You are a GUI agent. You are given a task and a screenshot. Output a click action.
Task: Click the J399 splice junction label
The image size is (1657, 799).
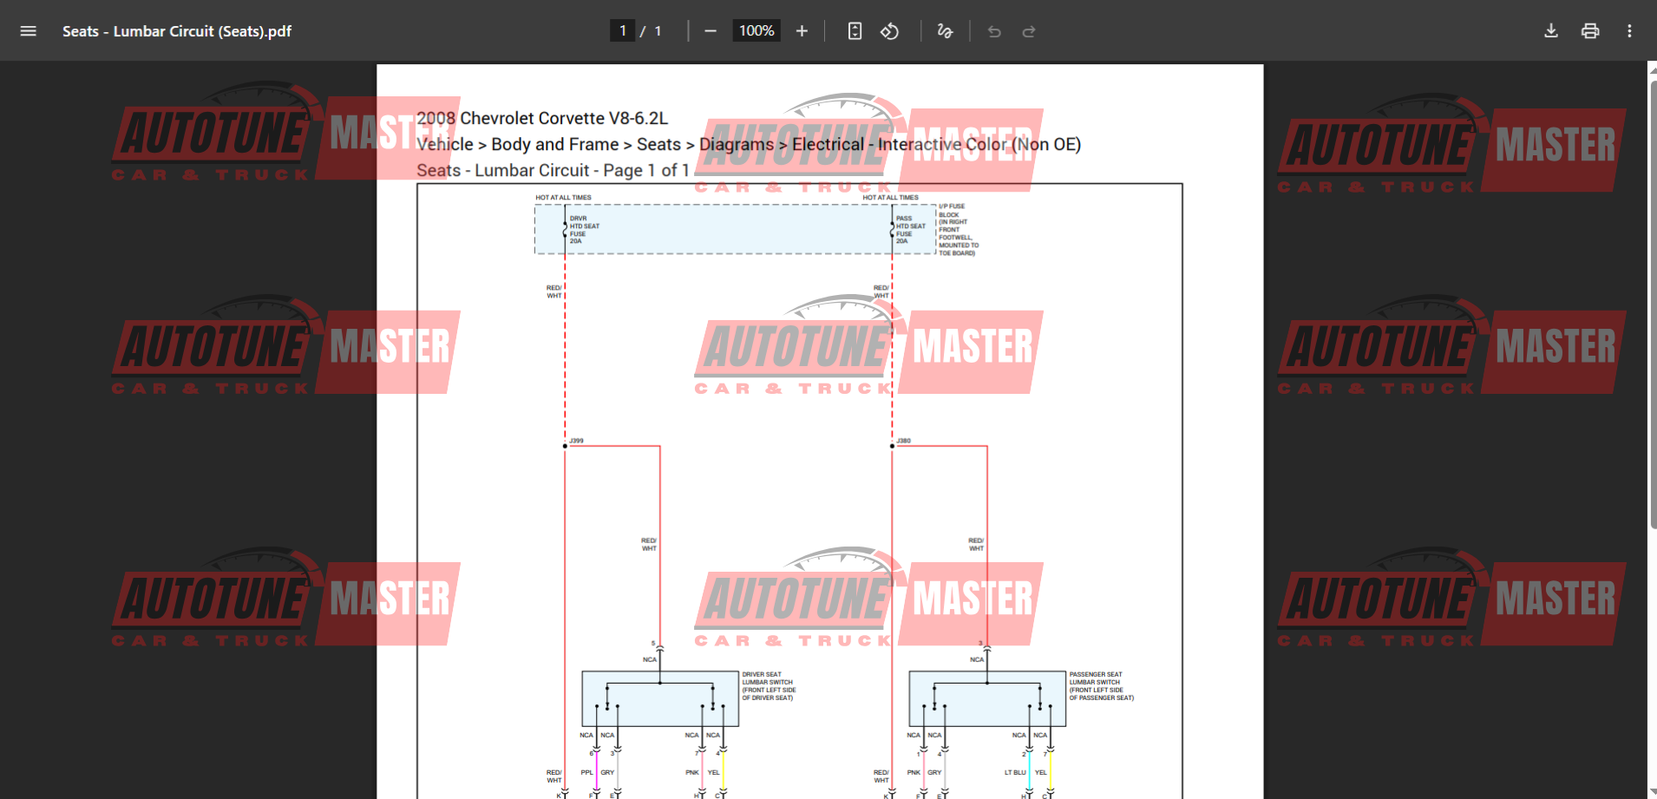576,441
